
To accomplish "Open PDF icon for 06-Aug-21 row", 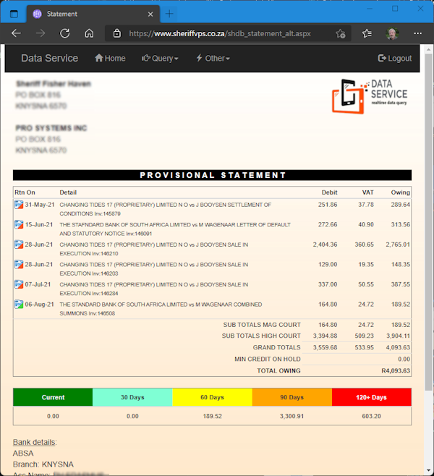I will point(19,304).
